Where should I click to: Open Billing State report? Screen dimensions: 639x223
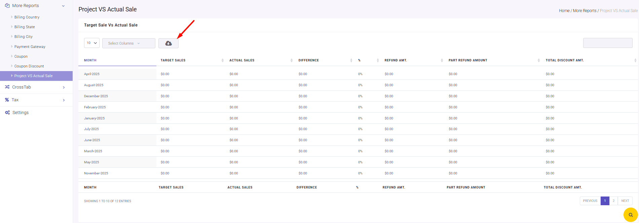25,27
